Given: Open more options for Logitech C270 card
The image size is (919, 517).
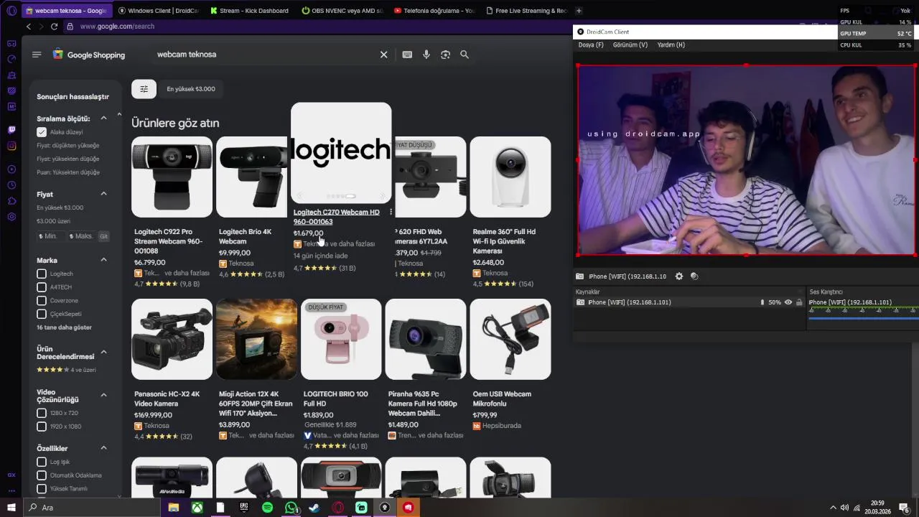Looking at the screenshot, I should (x=391, y=213).
